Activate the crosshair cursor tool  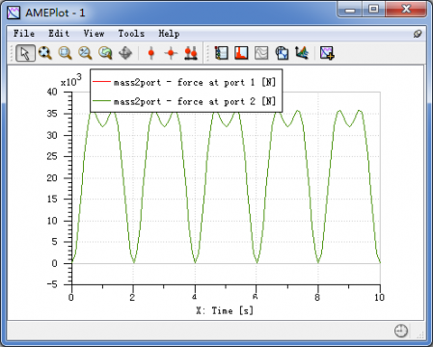click(x=171, y=53)
